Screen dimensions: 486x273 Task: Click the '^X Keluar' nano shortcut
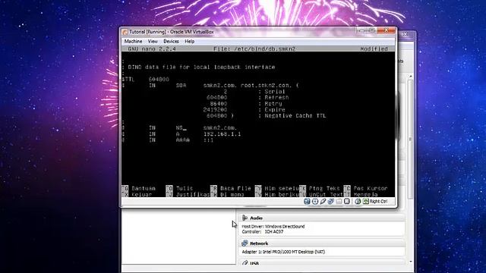click(x=137, y=194)
